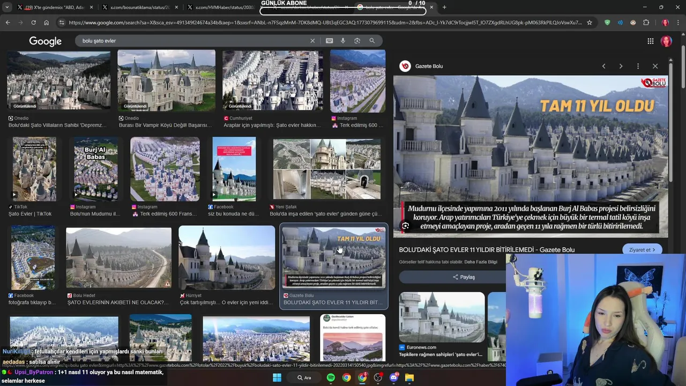Open the Facebook 'siz bu konuda ne dü...' image
Screen dimensions: 686x386
[234, 169]
